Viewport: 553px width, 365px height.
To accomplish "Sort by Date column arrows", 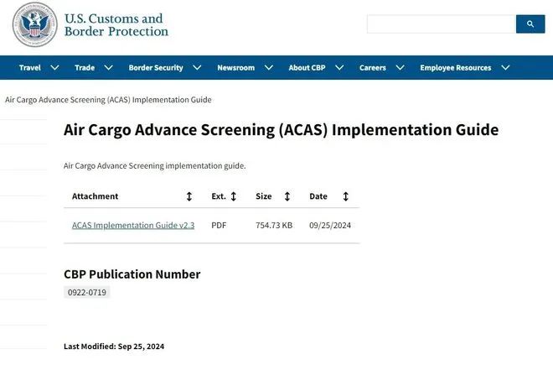I will coord(345,196).
